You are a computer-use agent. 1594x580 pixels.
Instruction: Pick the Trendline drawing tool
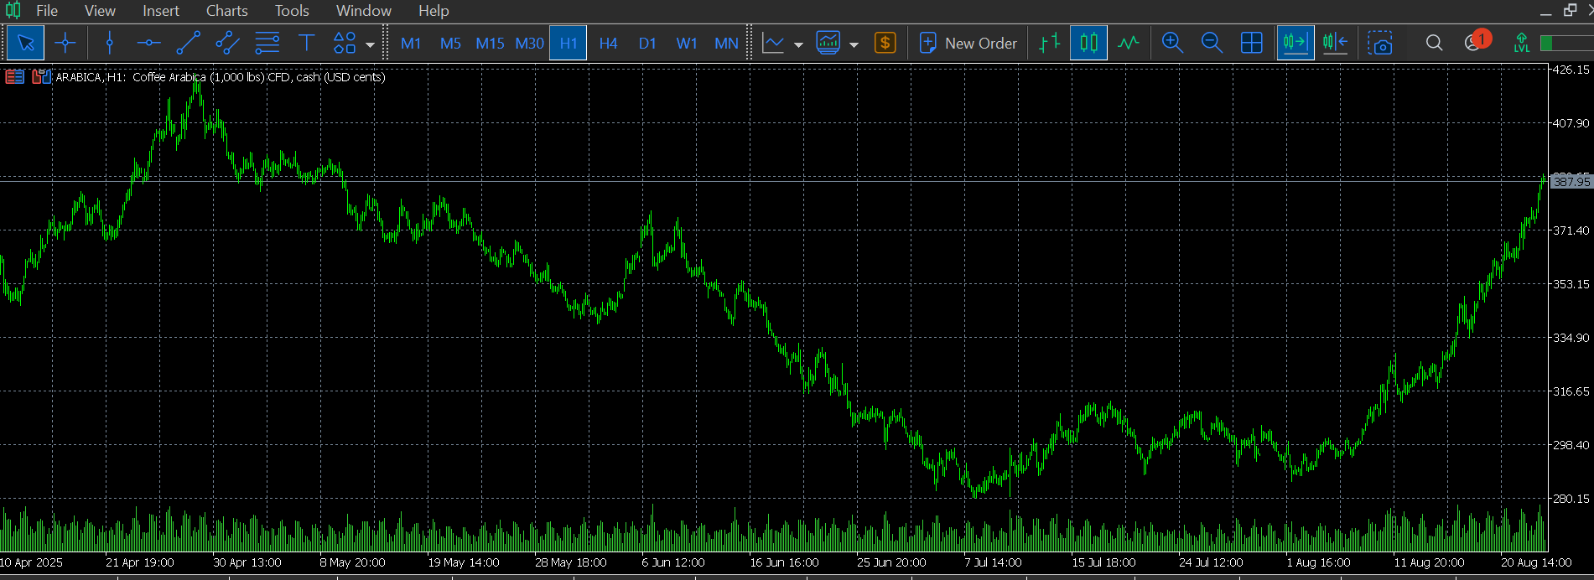click(188, 43)
